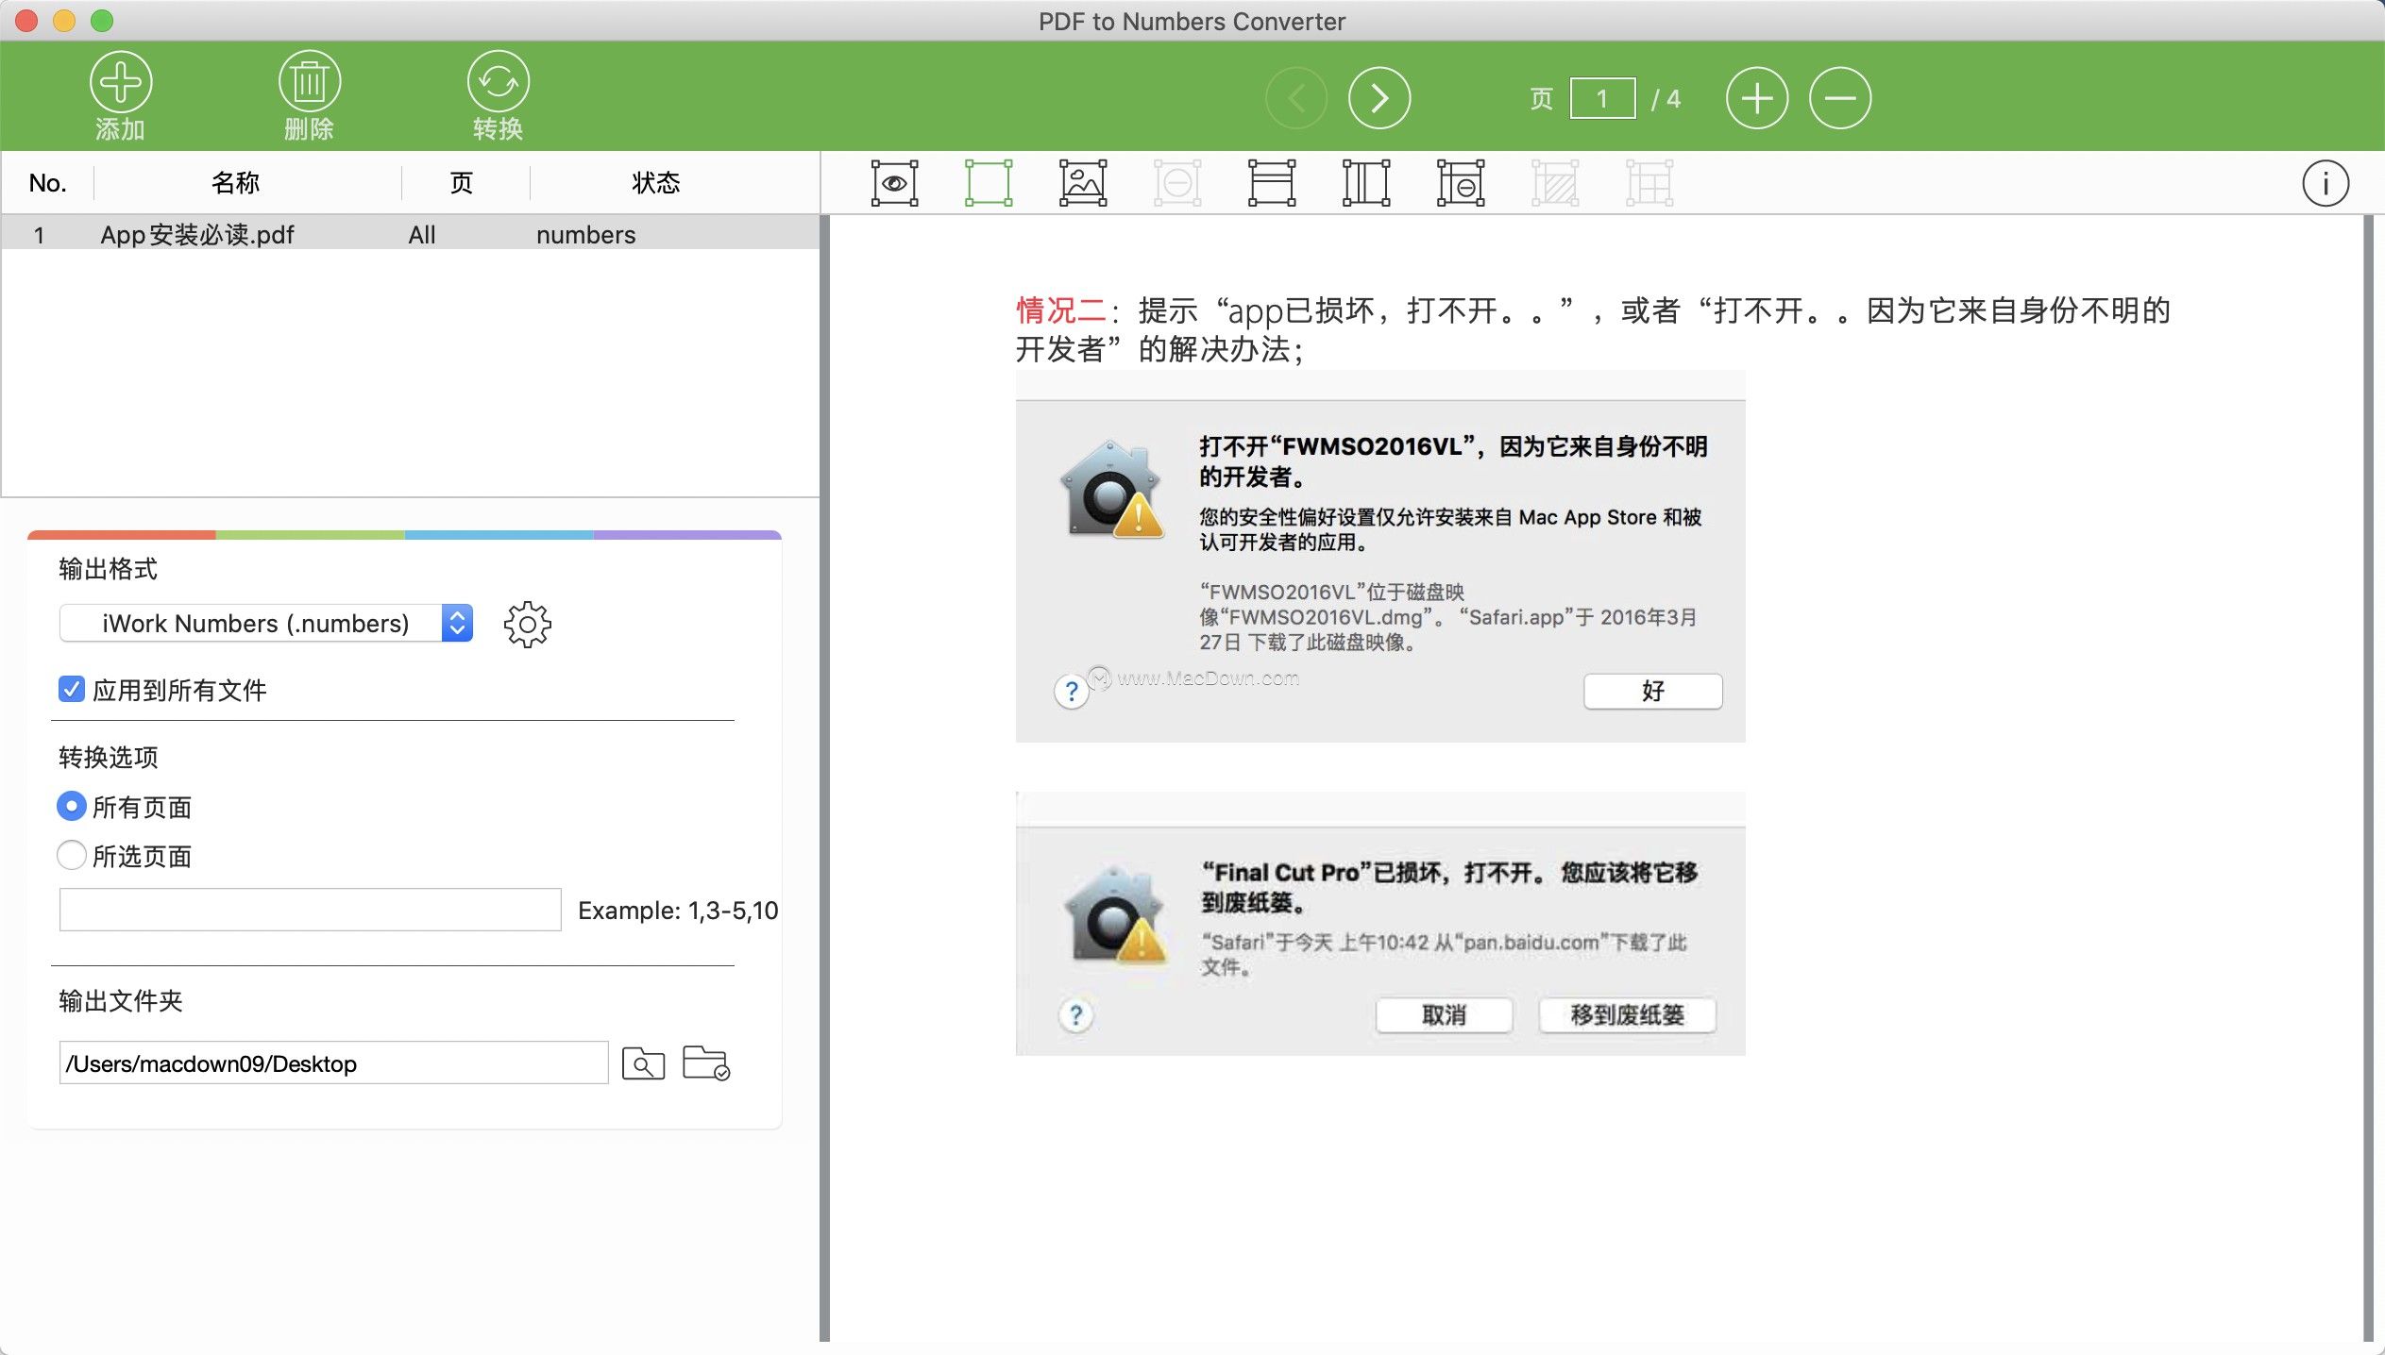Click the 输出文件夹 section label
Screen dimensions: 2385x1355
tap(120, 1000)
